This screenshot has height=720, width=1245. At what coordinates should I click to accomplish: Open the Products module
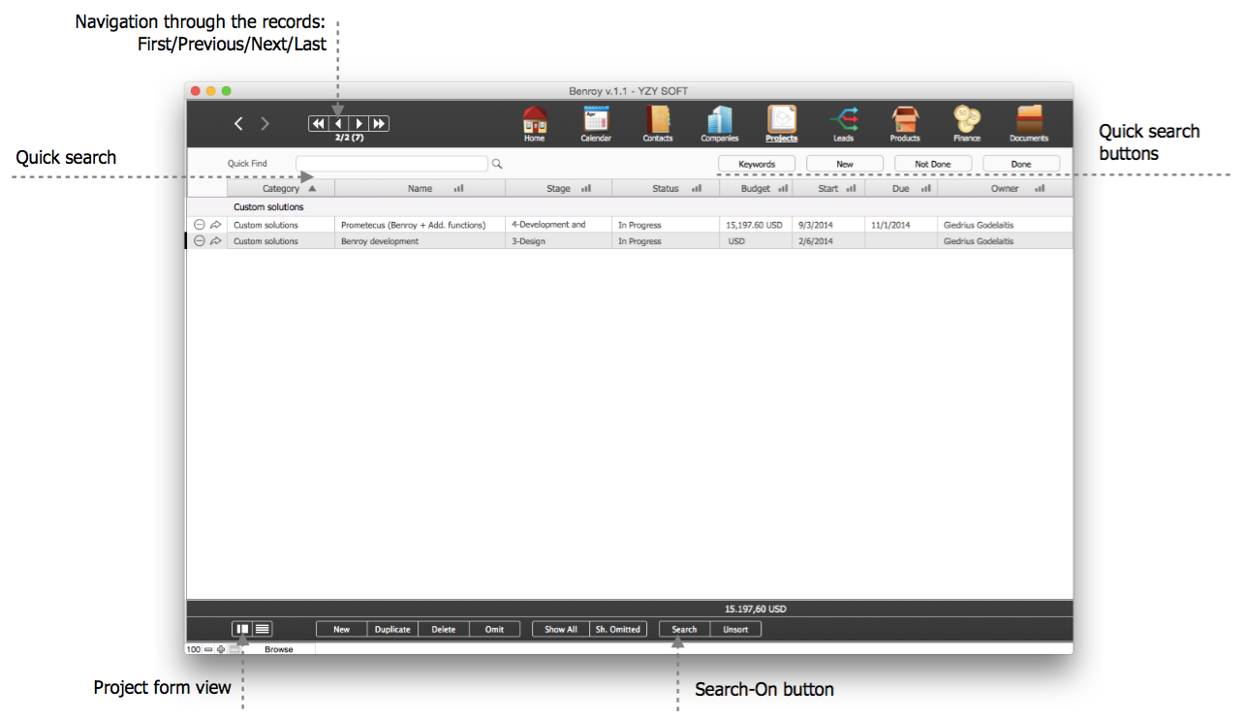905,120
